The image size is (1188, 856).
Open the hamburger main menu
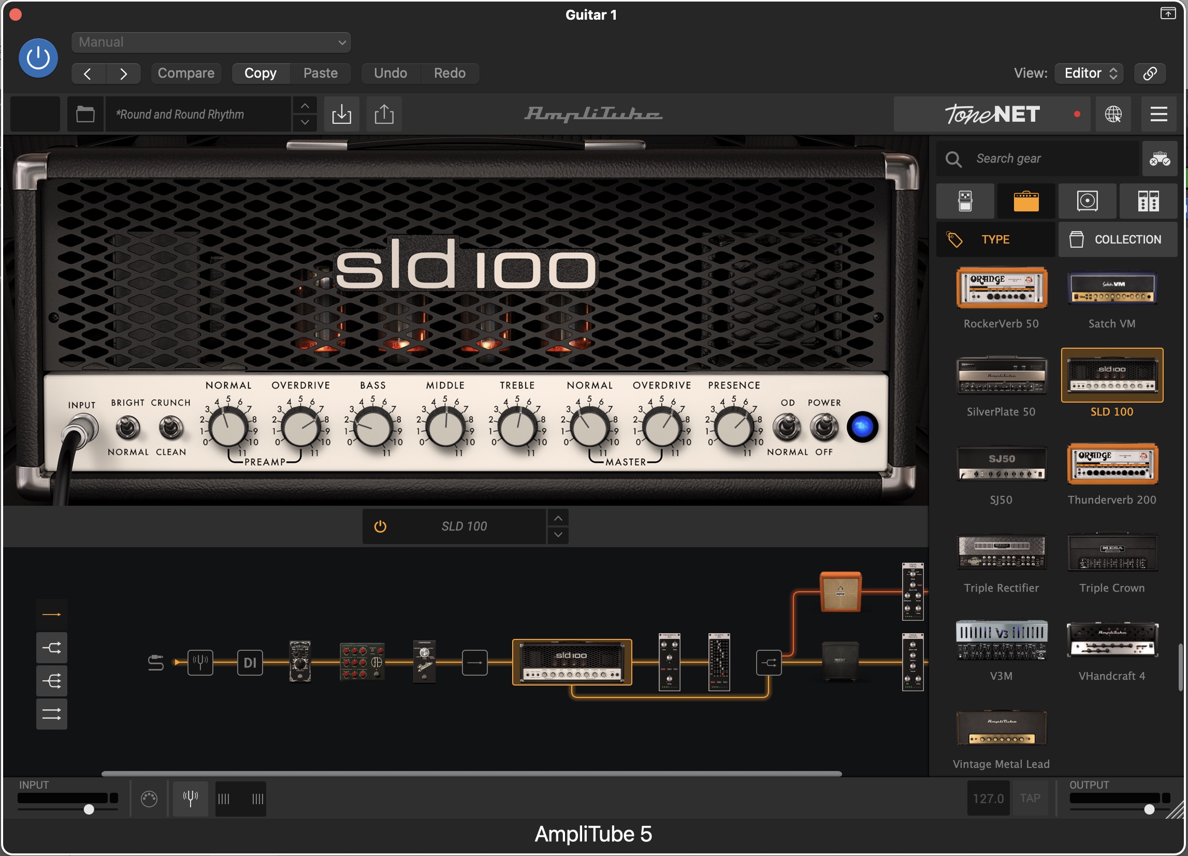click(x=1158, y=114)
